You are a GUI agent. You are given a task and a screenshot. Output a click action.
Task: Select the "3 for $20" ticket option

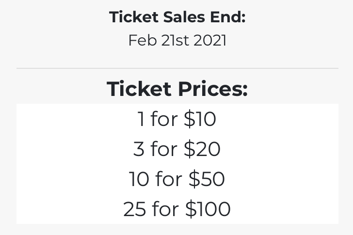(176, 149)
